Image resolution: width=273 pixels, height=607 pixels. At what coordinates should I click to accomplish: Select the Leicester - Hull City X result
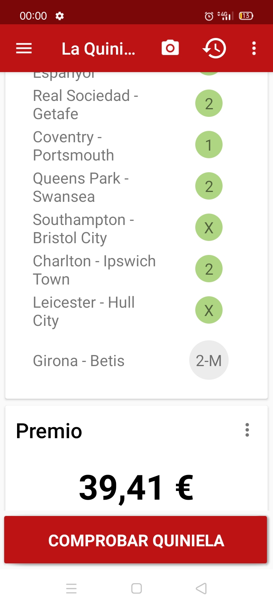209,310
